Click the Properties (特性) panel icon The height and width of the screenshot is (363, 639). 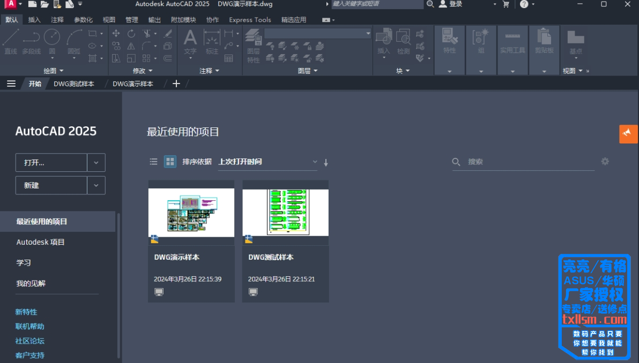click(x=450, y=36)
